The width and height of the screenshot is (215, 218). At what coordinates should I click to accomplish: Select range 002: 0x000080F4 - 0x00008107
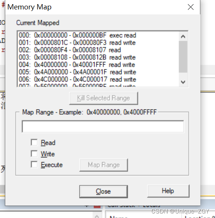click(98, 50)
